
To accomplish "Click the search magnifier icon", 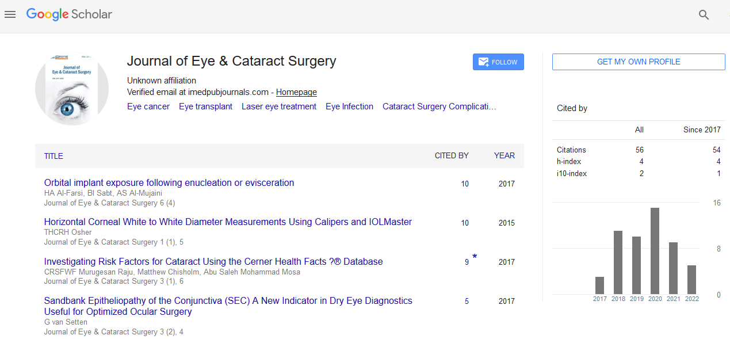I will pyautogui.click(x=704, y=15).
